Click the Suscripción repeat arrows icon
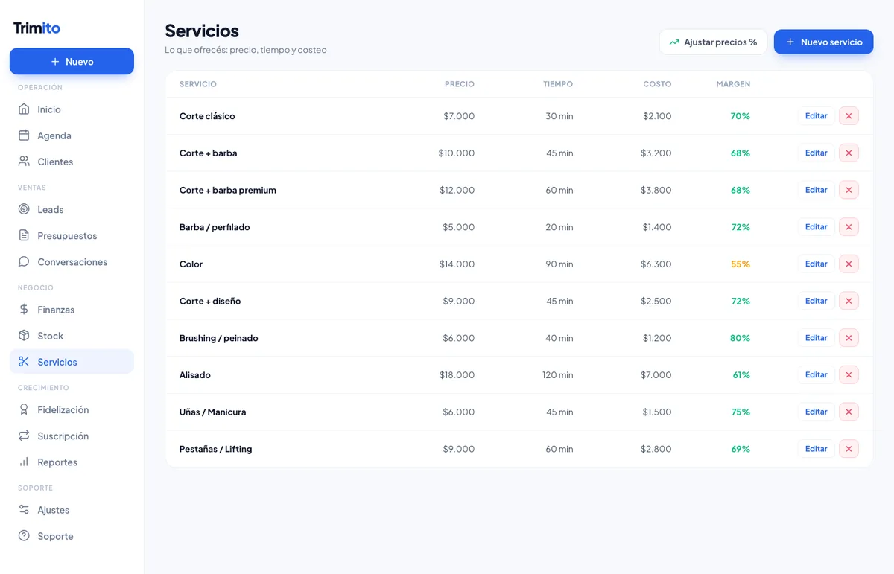The image size is (894, 574). click(x=24, y=436)
